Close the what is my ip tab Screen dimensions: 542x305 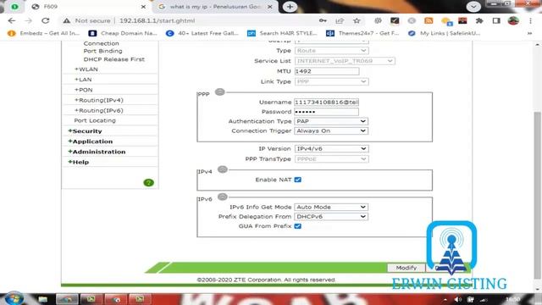[270, 7]
